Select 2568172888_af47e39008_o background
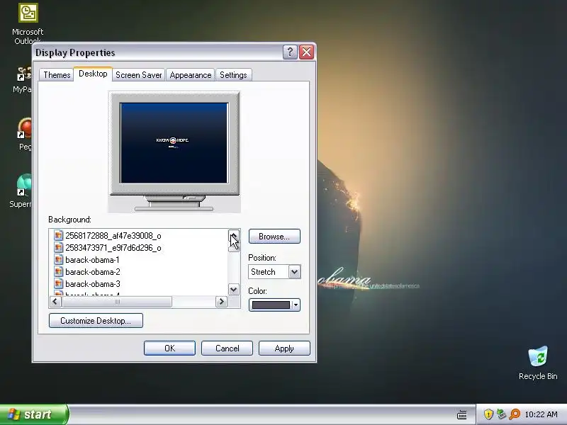Screen dimensions: 567x425 tap(113, 236)
